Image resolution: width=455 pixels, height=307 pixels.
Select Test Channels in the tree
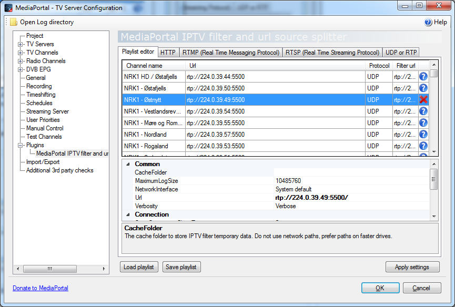[x=44, y=137]
